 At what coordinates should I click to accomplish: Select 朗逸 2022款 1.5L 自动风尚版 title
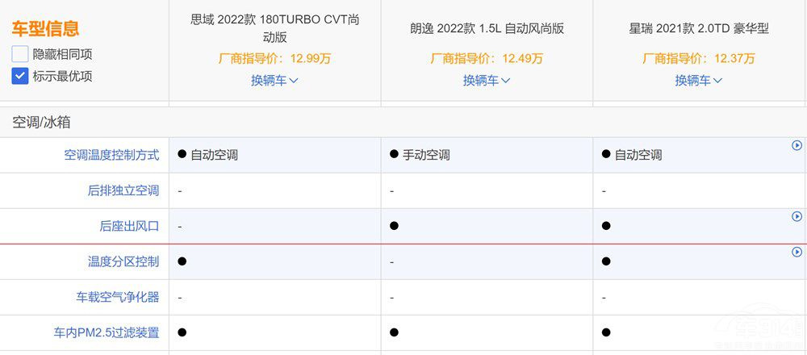pyautogui.click(x=487, y=28)
